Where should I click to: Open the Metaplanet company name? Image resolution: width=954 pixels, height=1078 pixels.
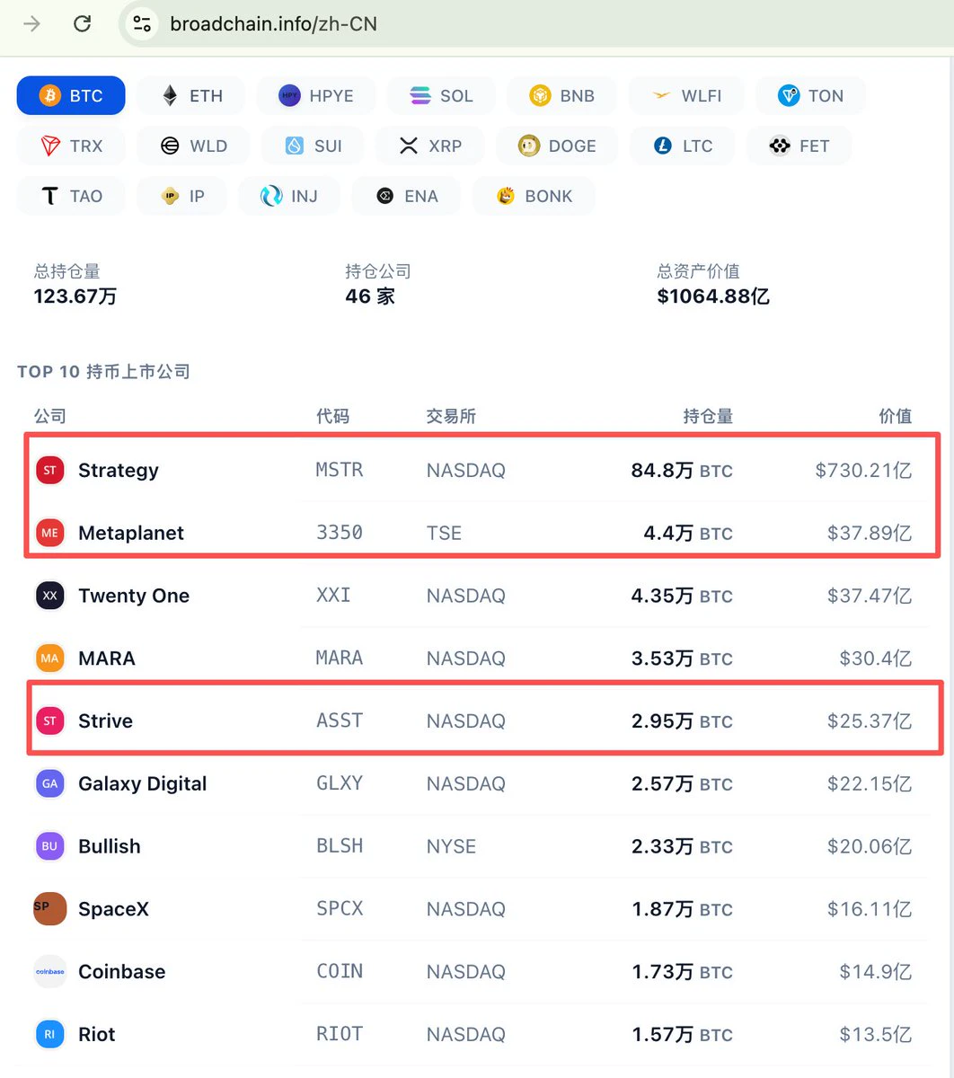[131, 533]
